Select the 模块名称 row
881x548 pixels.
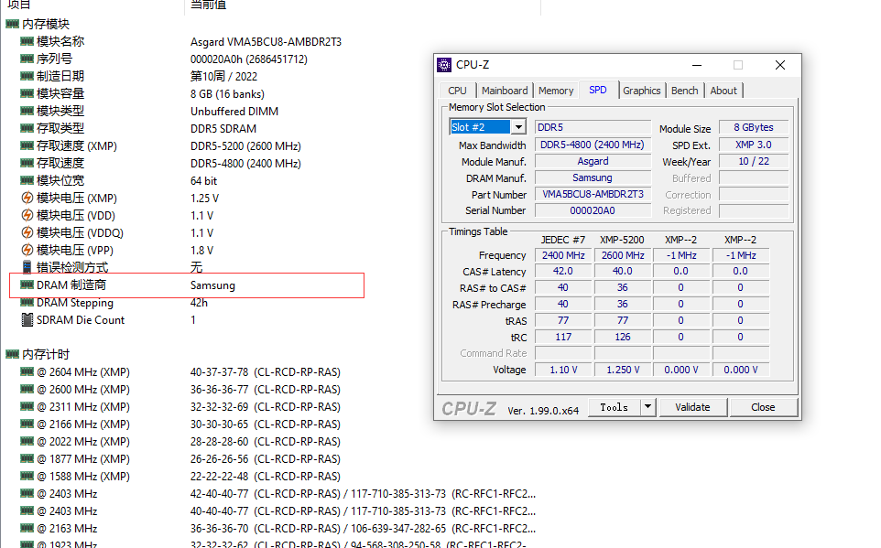coord(60,41)
